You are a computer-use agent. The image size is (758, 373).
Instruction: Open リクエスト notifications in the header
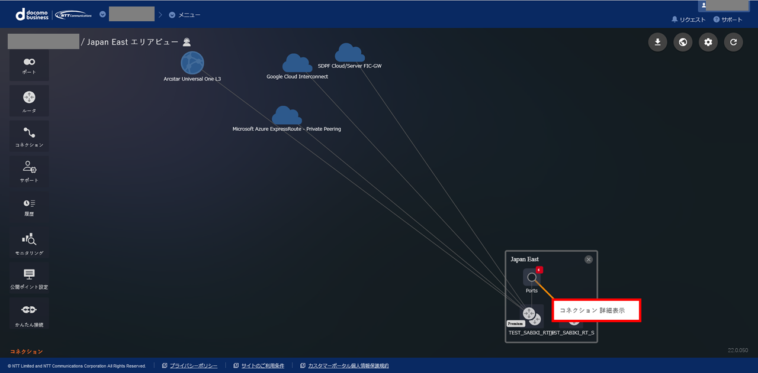coord(688,20)
